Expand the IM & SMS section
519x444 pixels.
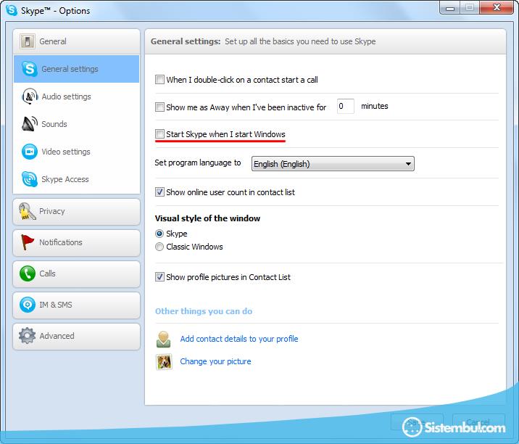[x=76, y=305]
